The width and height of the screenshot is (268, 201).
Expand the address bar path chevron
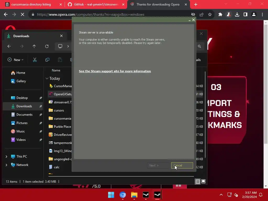[x=68, y=46]
